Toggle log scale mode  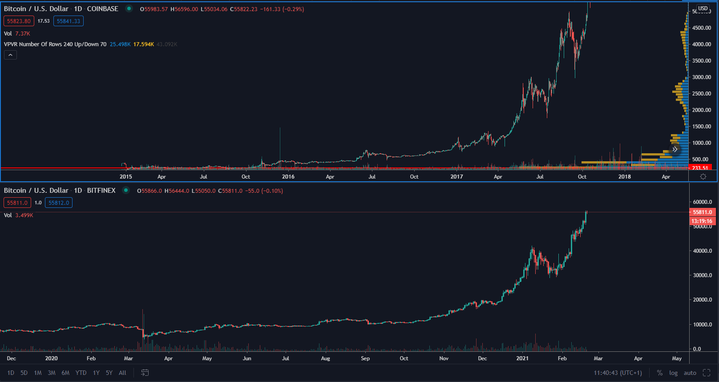coord(673,373)
